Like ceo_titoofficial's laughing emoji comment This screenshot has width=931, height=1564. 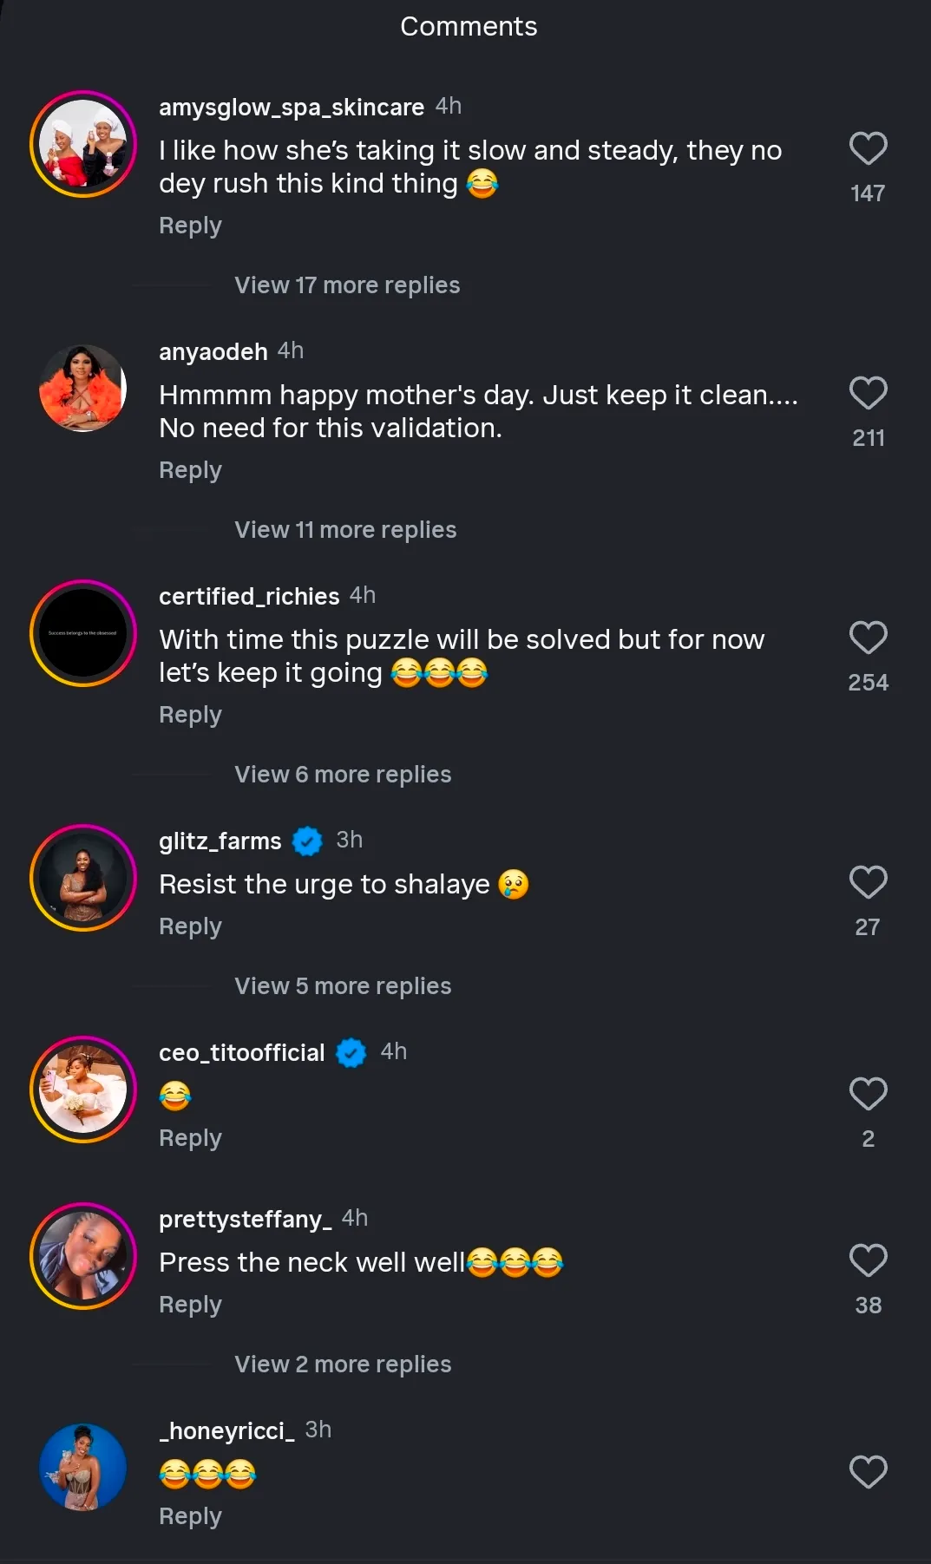pyautogui.click(x=868, y=1094)
